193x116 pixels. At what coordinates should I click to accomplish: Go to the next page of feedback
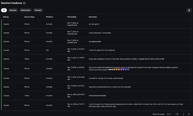coord(189,114)
